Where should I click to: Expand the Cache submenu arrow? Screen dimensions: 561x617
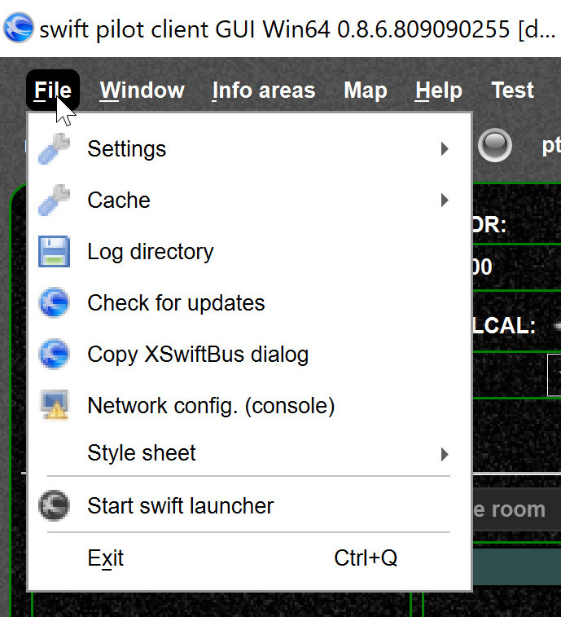[x=445, y=201]
